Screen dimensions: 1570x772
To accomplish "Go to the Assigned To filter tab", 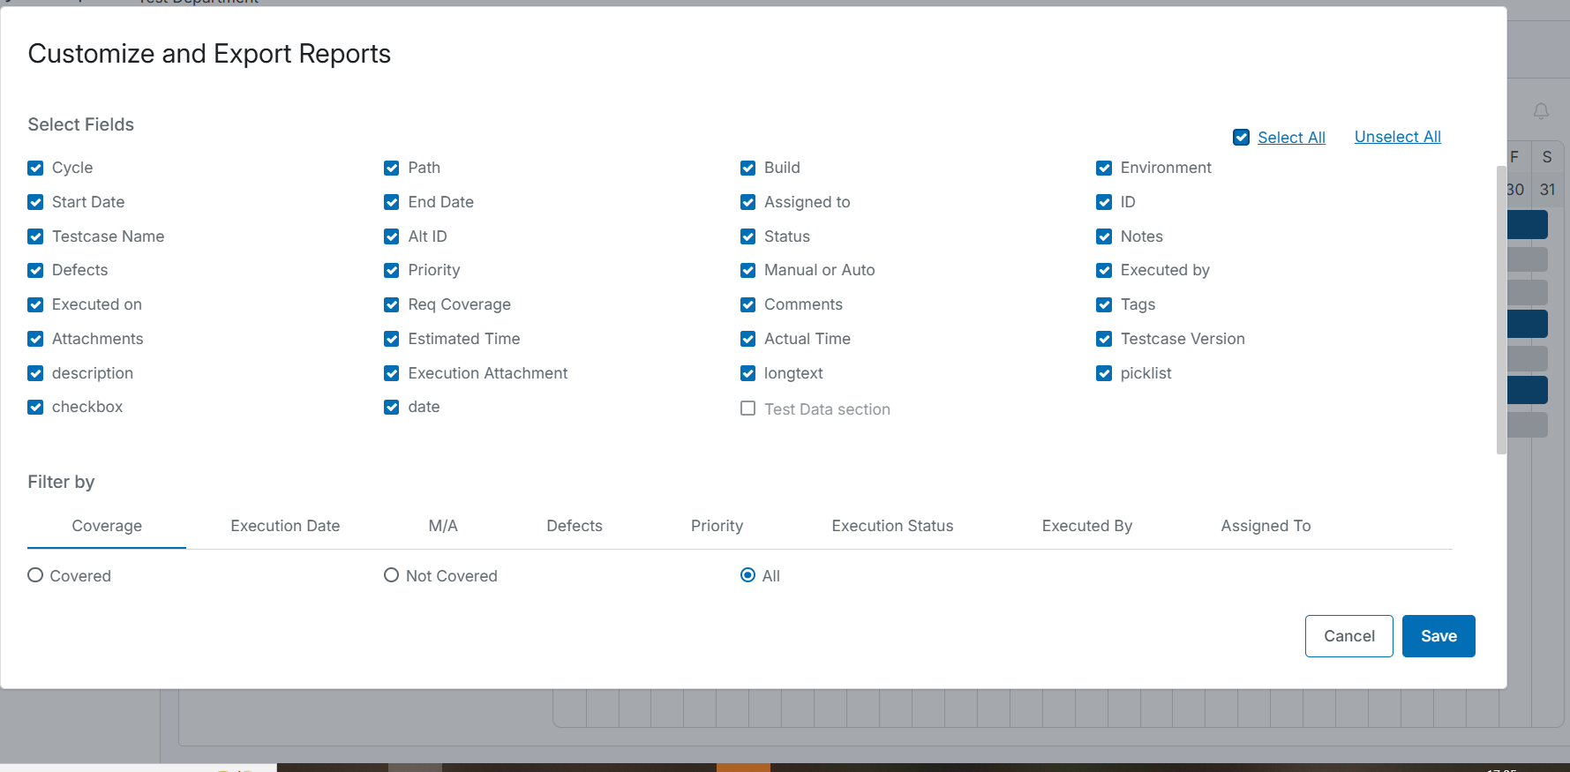I will (1266, 526).
